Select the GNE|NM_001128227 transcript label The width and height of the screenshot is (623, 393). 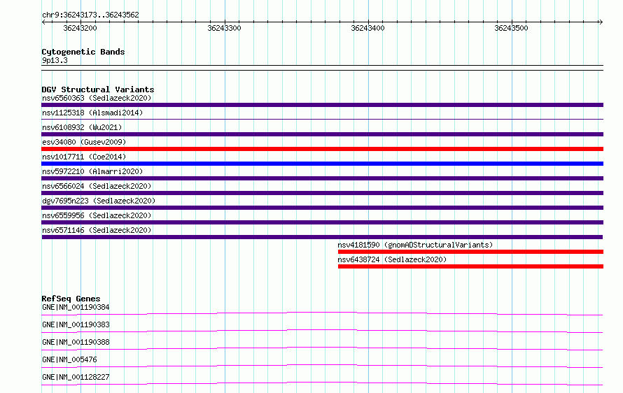click(76, 377)
